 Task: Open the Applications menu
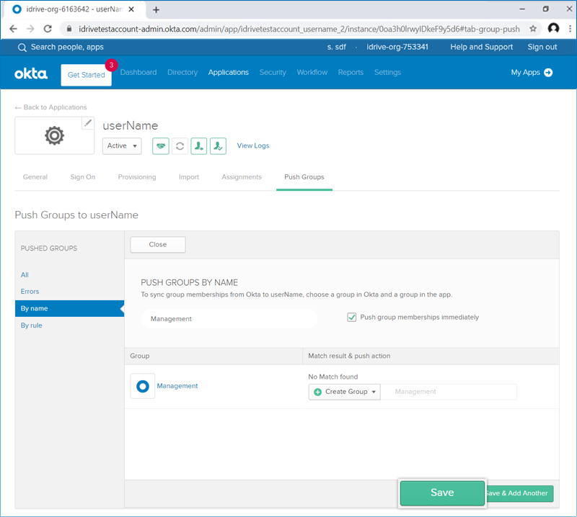pyautogui.click(x=229, y=73)
